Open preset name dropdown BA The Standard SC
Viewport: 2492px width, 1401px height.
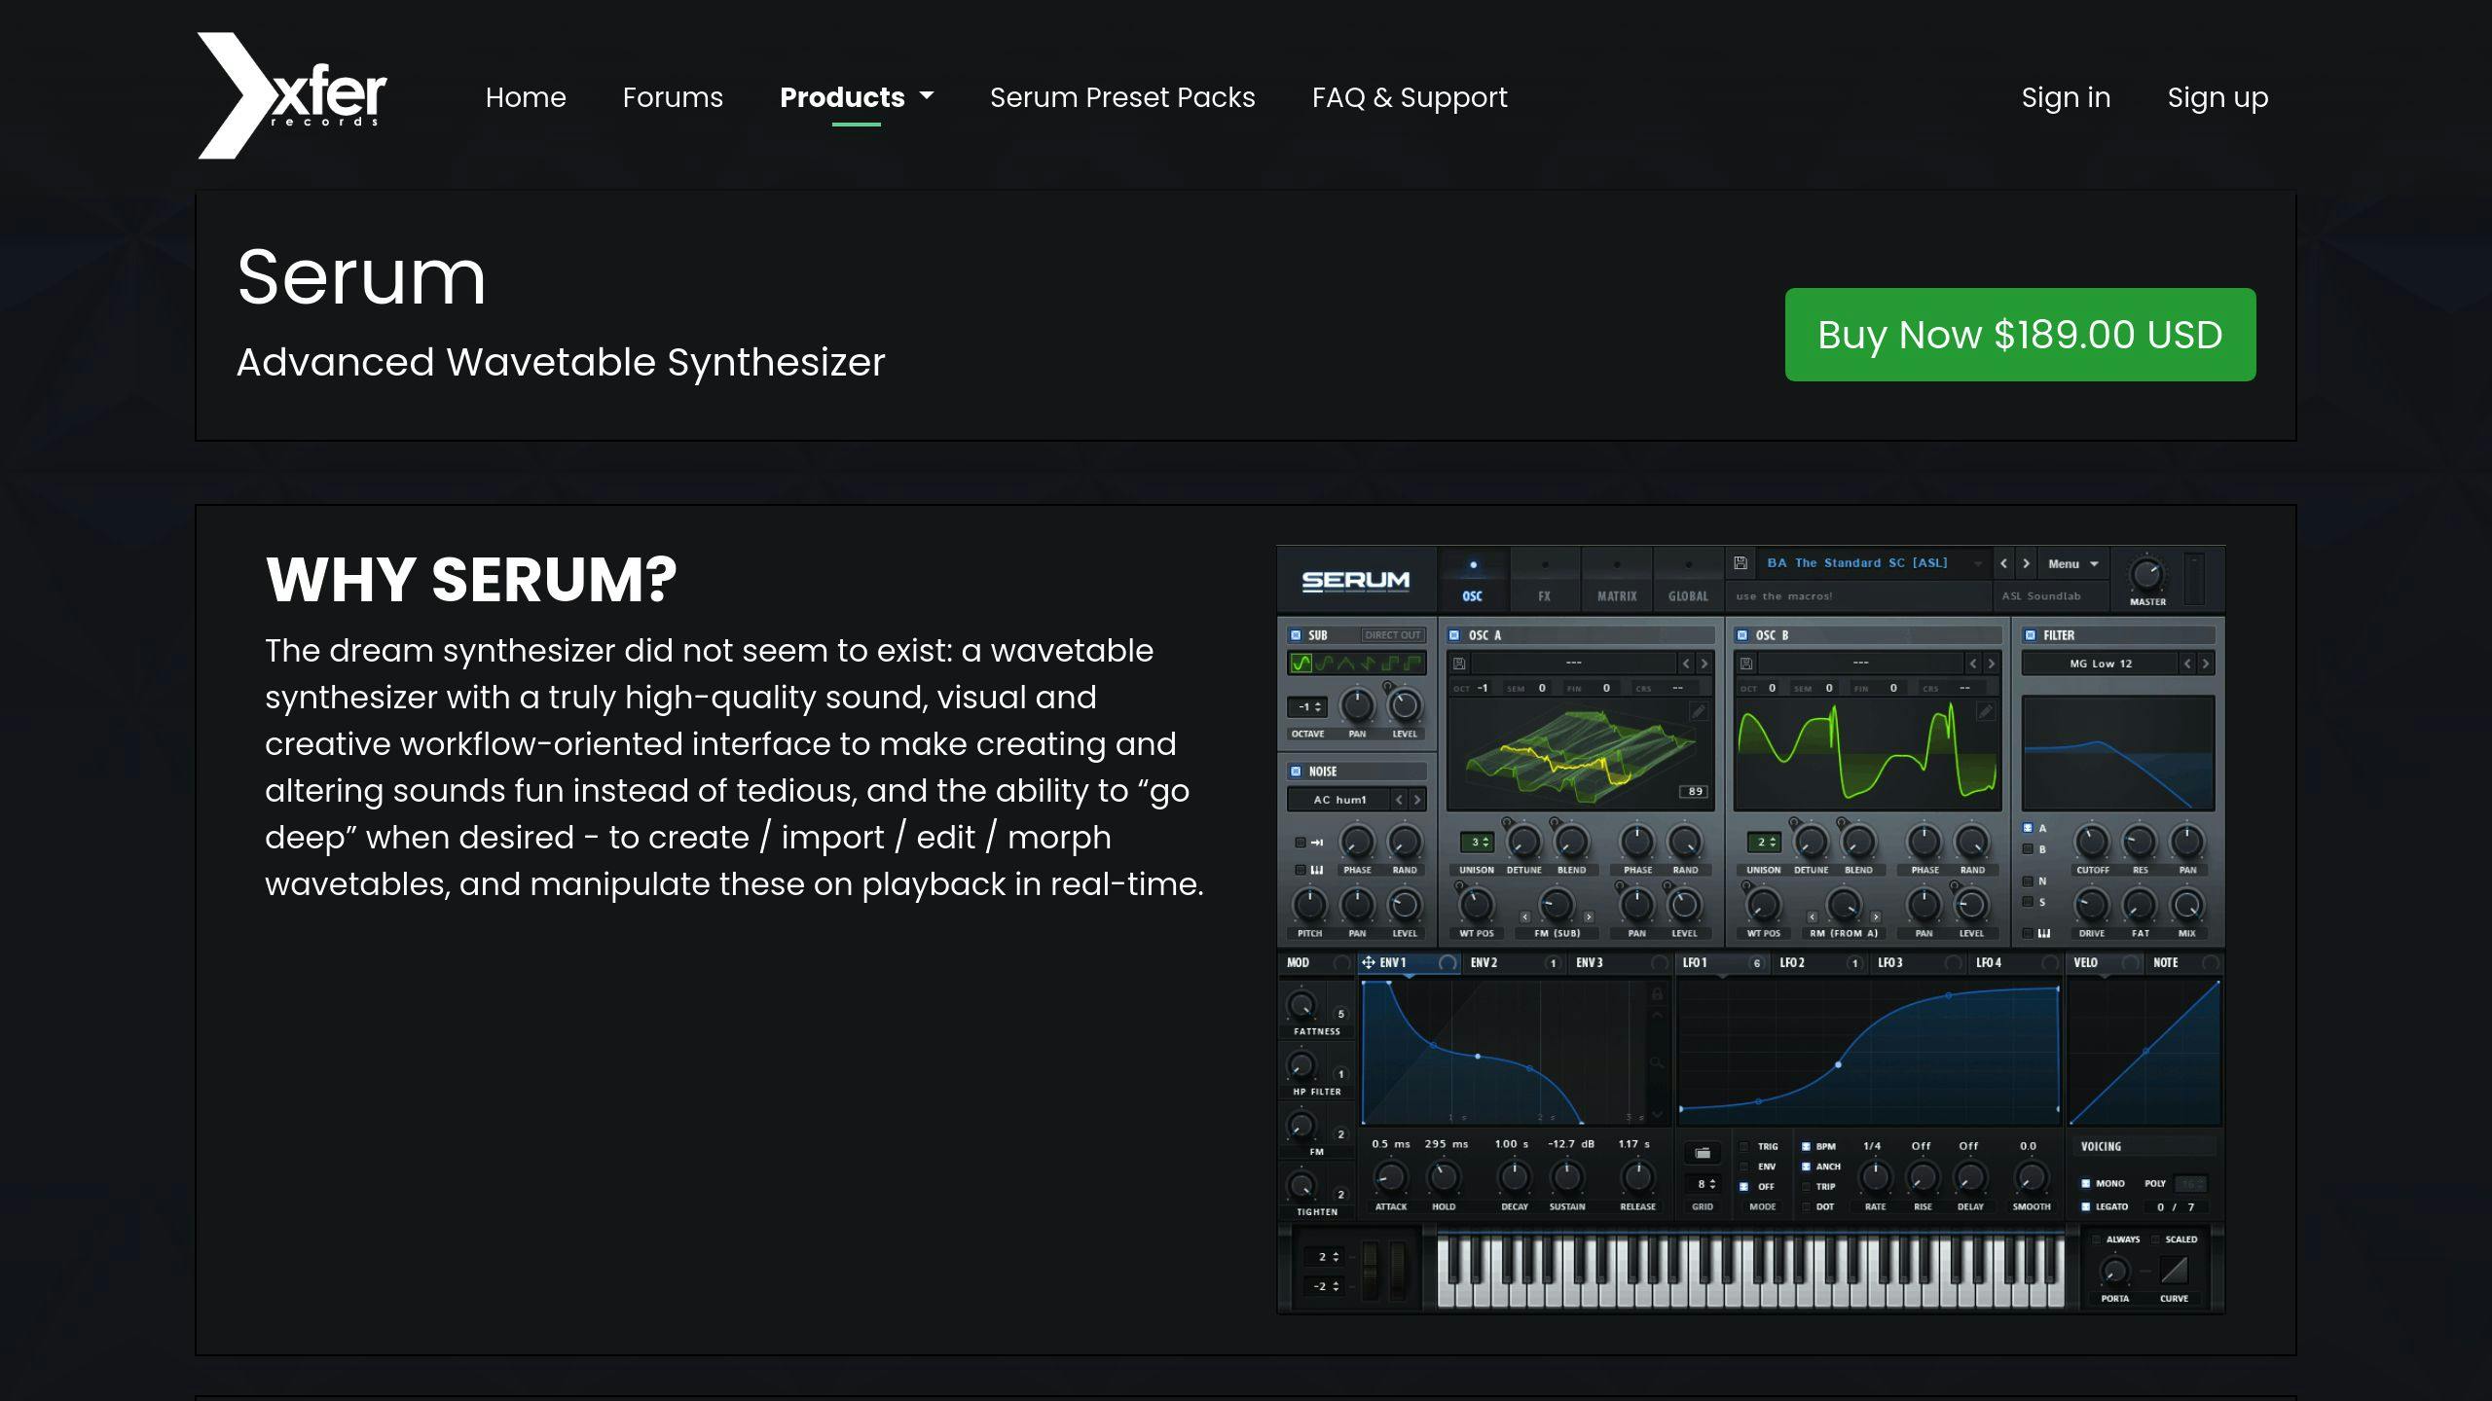[x=1874, y=563]
